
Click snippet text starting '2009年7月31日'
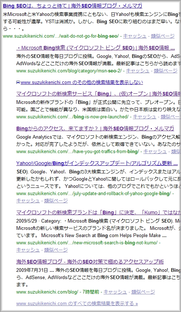coord(98,270)
